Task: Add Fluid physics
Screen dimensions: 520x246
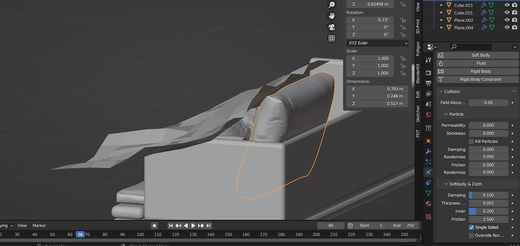Action: pos(477,63)
